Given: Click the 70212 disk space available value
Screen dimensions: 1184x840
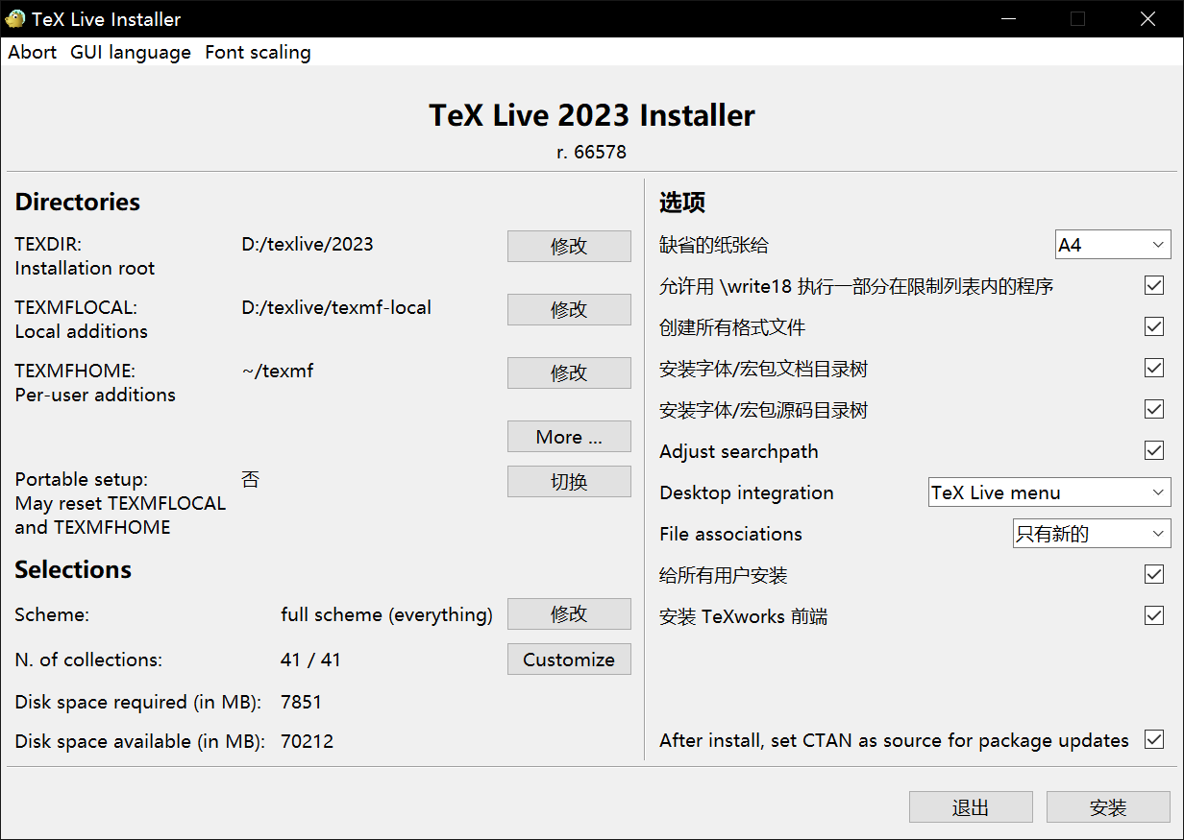Looking at the screenshot, I should (307, 741).
